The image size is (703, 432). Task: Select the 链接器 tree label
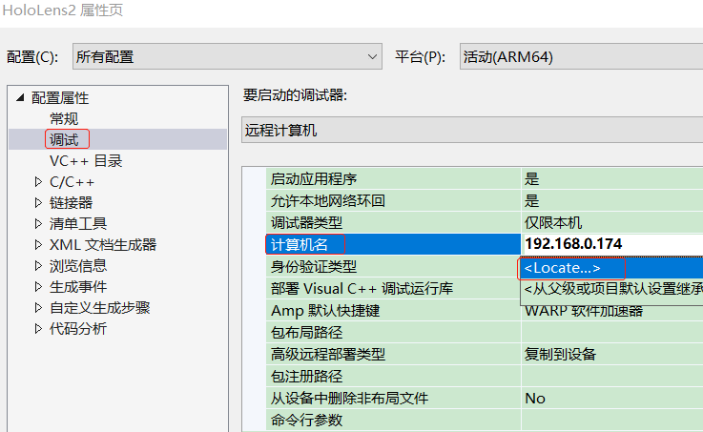[71, 202]
